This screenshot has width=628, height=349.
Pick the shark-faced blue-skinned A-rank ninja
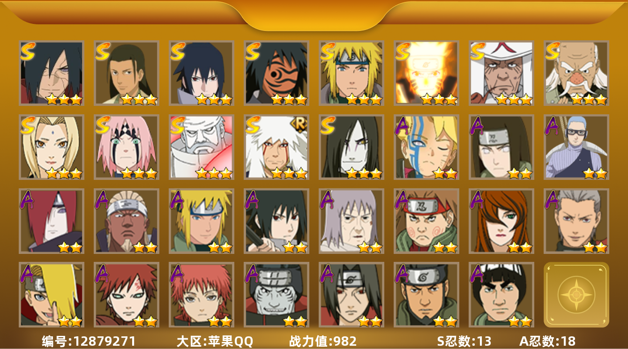(277, 295)
